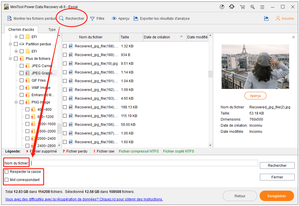Expand the first EFI folder

tap(16, 37)
